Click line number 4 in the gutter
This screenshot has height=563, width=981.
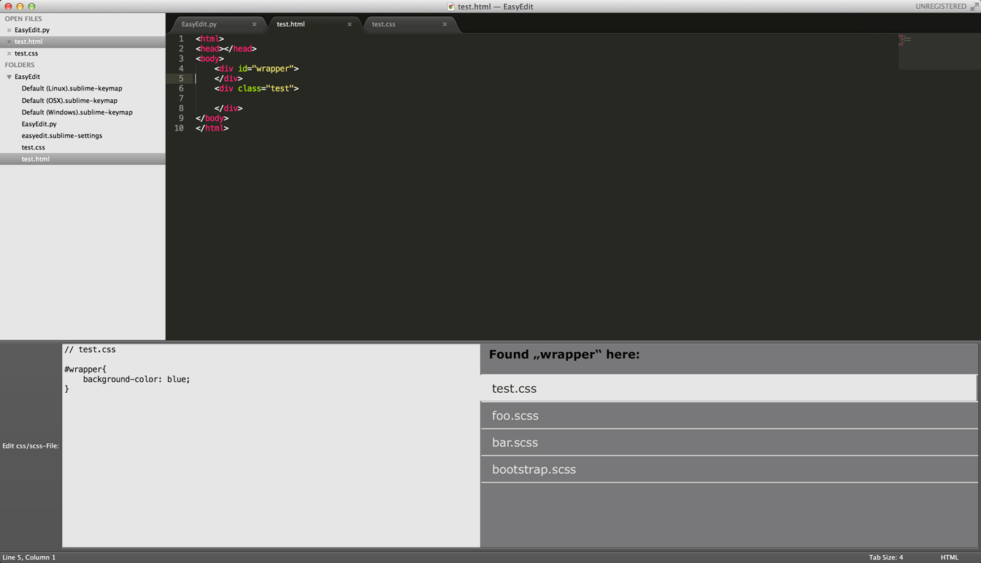point(181,69)
